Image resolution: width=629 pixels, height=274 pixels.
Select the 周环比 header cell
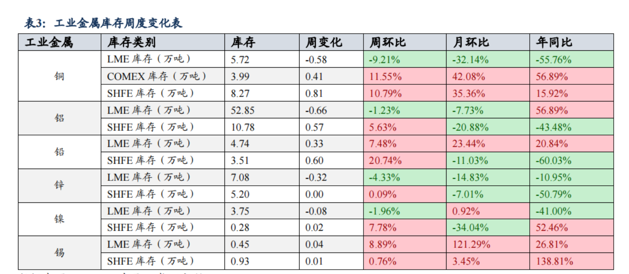coord(388,42)
